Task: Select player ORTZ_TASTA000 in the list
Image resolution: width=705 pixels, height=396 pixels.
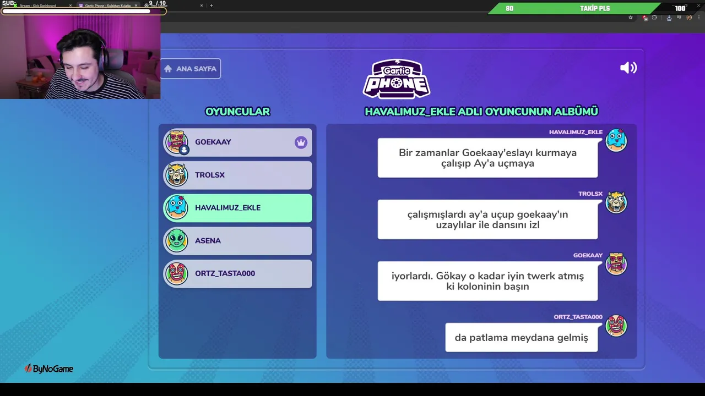Action: click(x=237, y=274)
